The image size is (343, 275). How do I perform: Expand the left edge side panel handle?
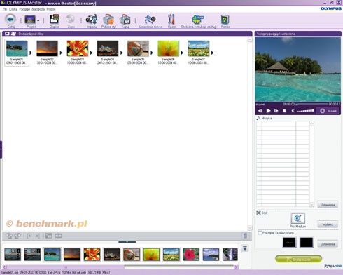coord(1,149)
